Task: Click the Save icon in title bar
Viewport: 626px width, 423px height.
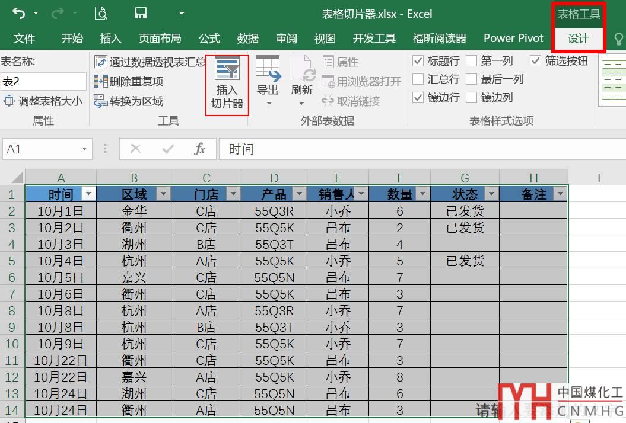Action: click(x=141, y=13)
